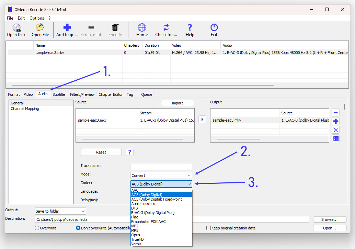Select Channel Mapping in the settings list
The width and height of the screenshot is (355, 249).
pos(41,109)
